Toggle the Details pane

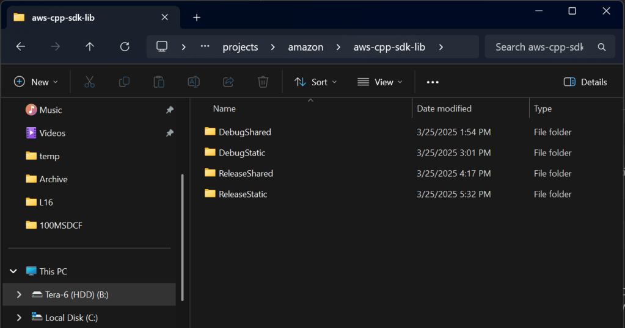click(585, 82)
